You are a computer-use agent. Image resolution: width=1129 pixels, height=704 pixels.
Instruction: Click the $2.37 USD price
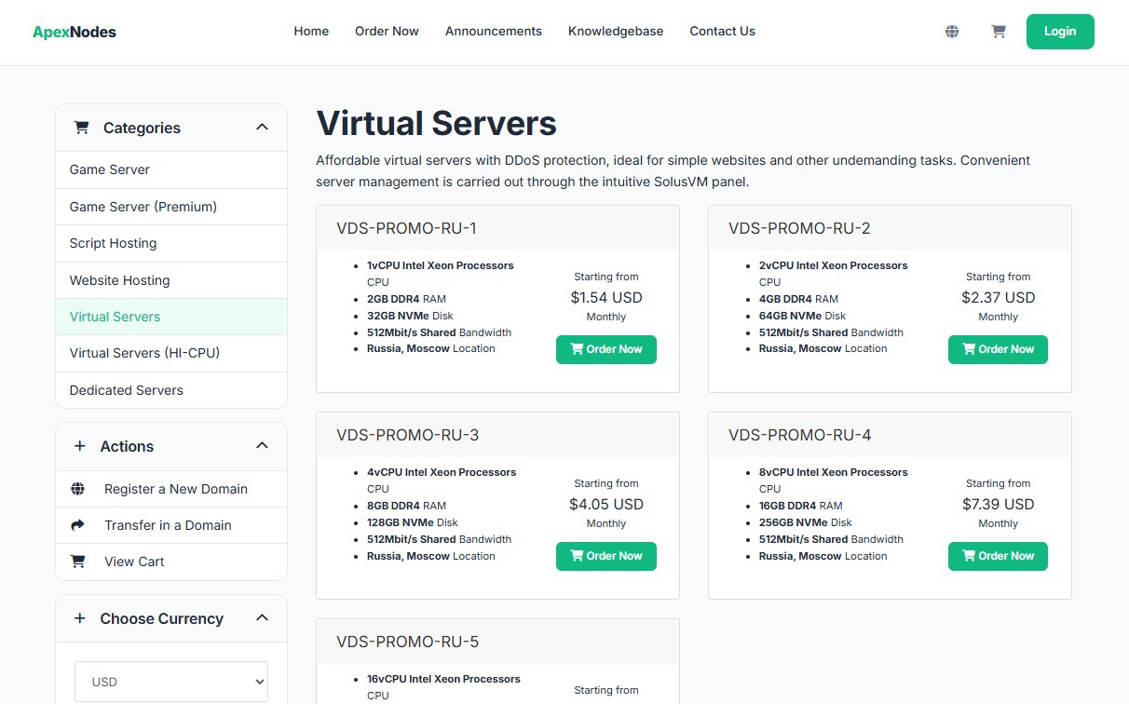coord(999,298)
